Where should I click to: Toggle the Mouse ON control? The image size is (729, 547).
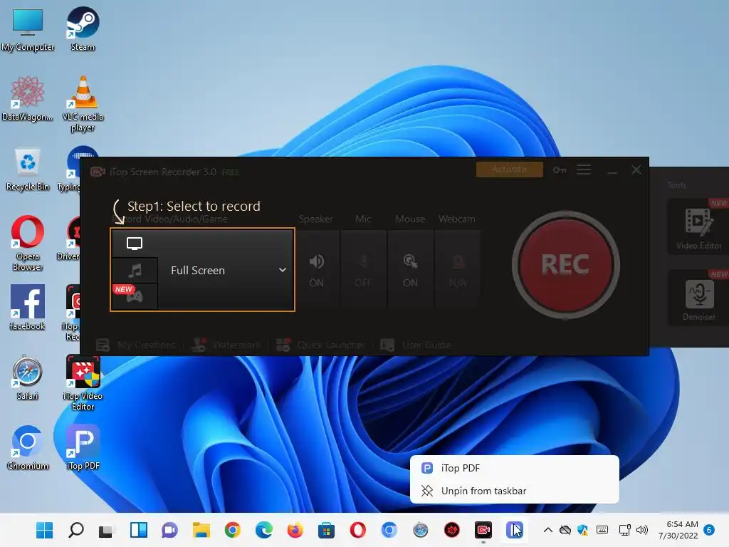coord(410,270)
